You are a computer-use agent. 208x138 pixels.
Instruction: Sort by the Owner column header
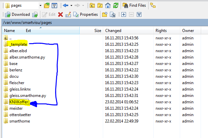(x=188, y=31)
